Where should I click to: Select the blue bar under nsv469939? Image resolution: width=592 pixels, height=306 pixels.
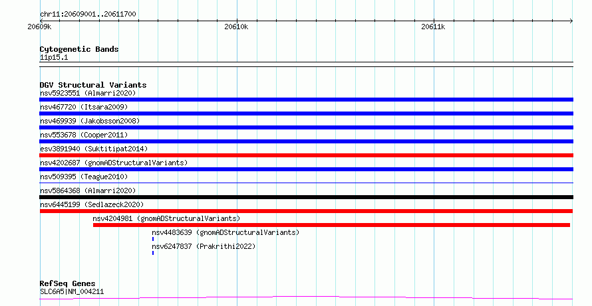306,127
